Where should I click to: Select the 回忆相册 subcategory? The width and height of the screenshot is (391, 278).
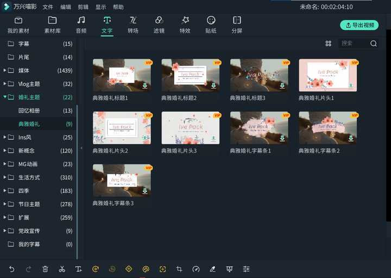point(29,111)
